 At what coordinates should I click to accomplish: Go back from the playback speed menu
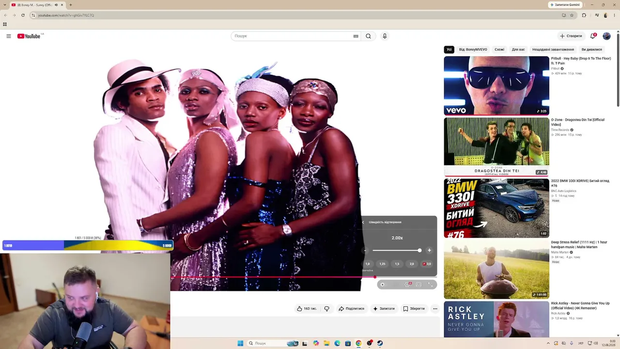(363, 222)
